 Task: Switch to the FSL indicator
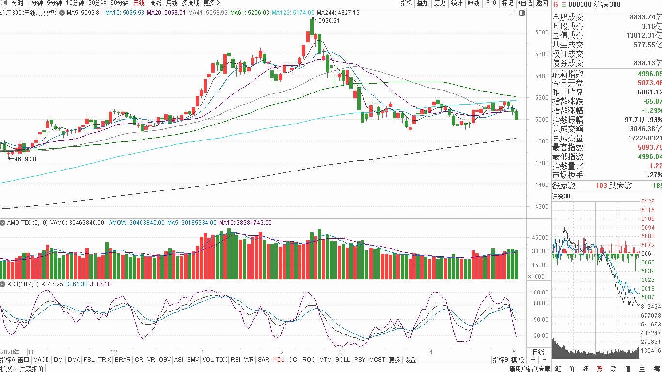[89, 360]
